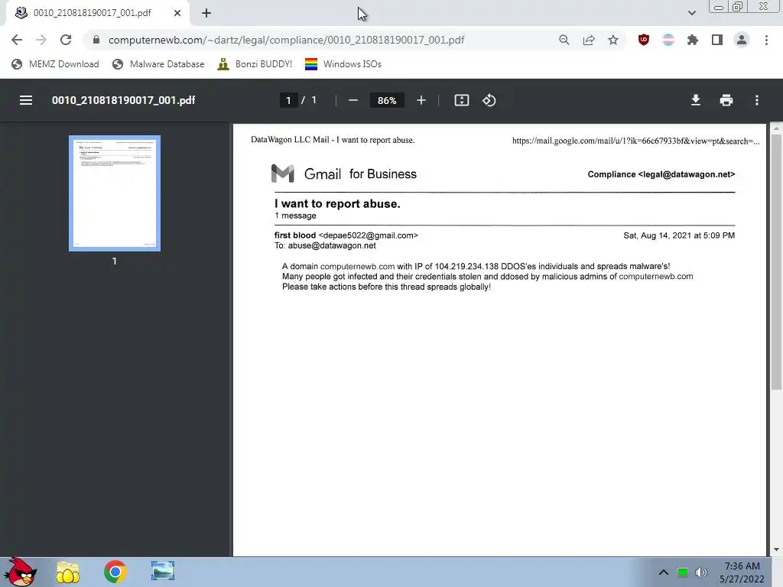
Task: Open a new browser tab
Action: click(x=206, y=13)
